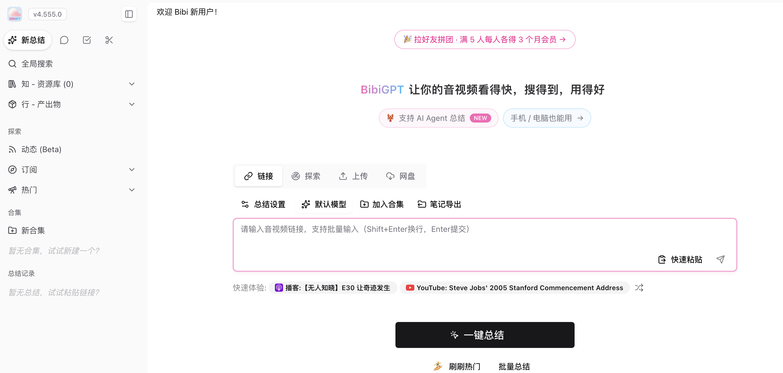Switch to the 上传 tab

353,176
